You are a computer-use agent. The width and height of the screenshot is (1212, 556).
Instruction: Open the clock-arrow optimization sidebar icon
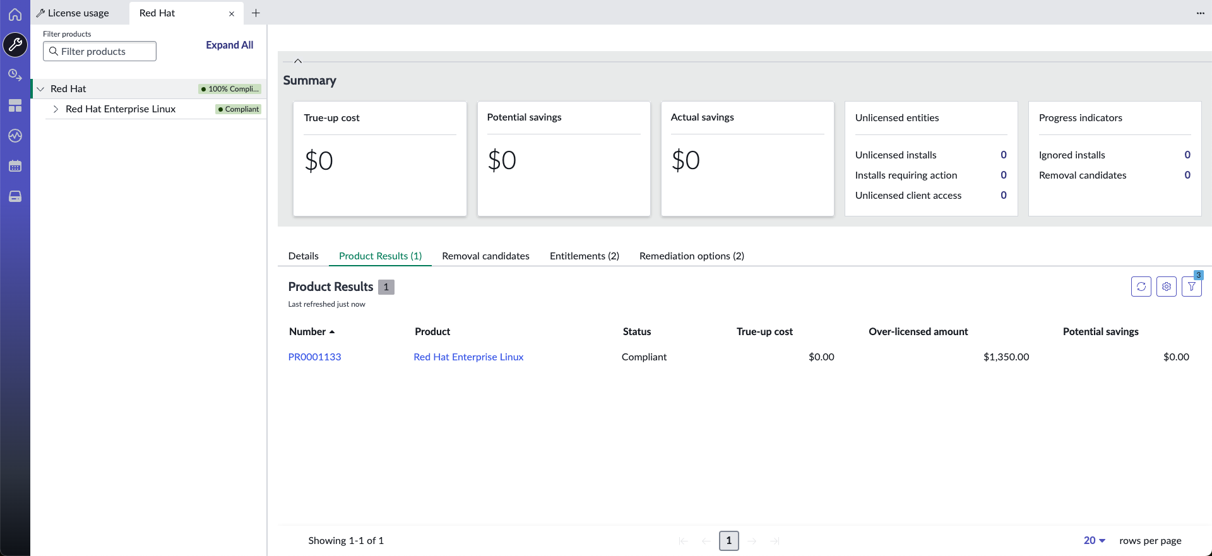click(15, 75)
